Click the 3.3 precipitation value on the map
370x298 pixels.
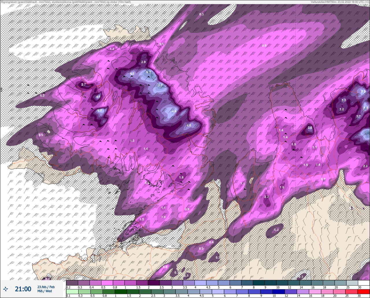click(344, 100)
